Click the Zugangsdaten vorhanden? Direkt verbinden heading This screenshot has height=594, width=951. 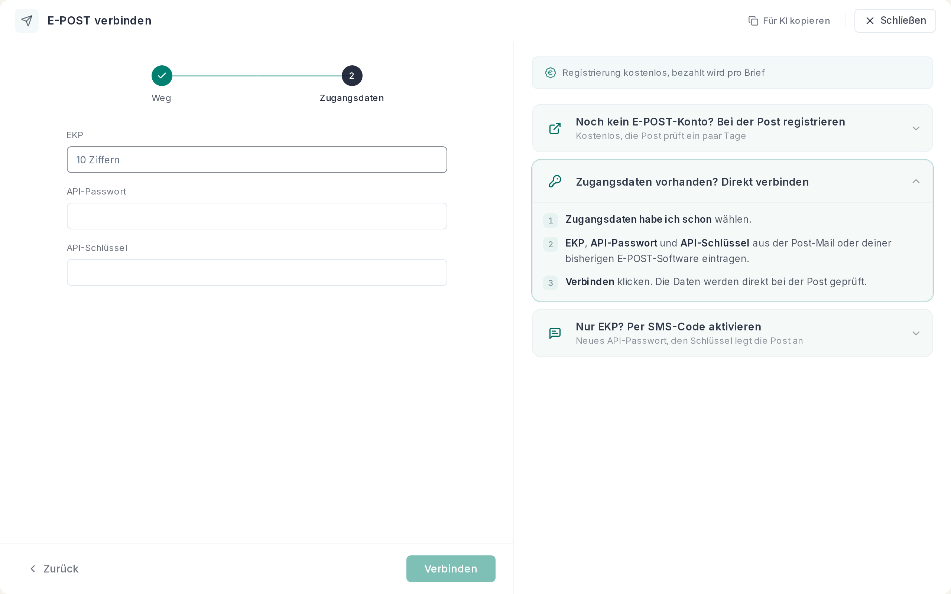tap(692, 182)
